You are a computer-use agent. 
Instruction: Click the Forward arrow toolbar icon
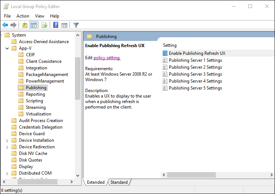(x=14, y=25)
